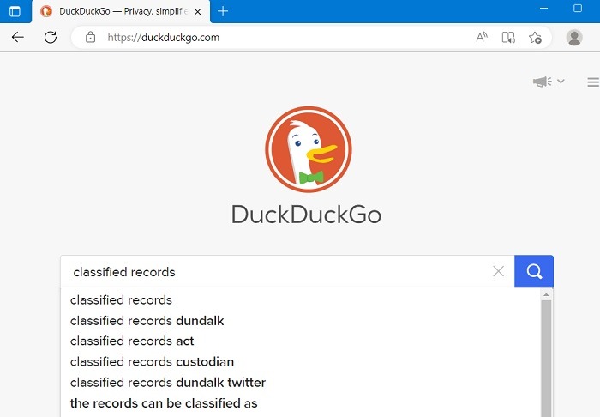This screenshot has width=600, height=417.
Task: Click the suggestion list scroll-up arrow
Action: [546, 294]
